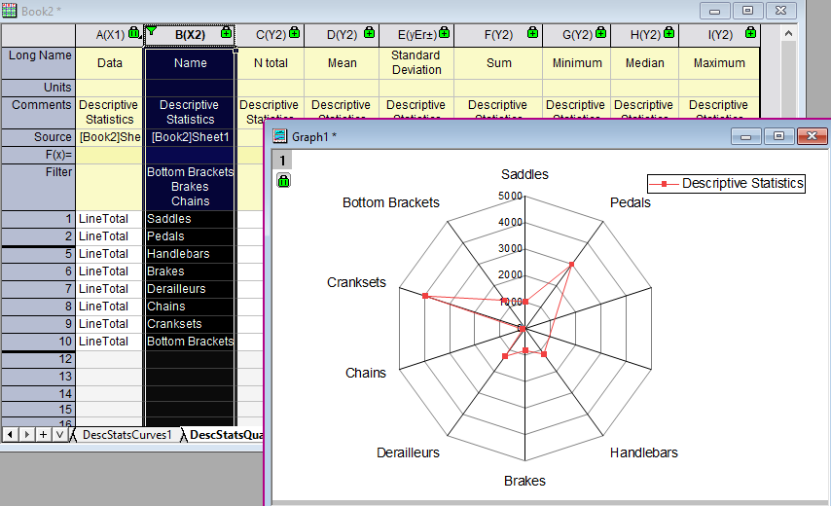The image size is (831, 506).
Task: Select the Descriptive Statistics legend entry
Action: click(x=726, y=183)
